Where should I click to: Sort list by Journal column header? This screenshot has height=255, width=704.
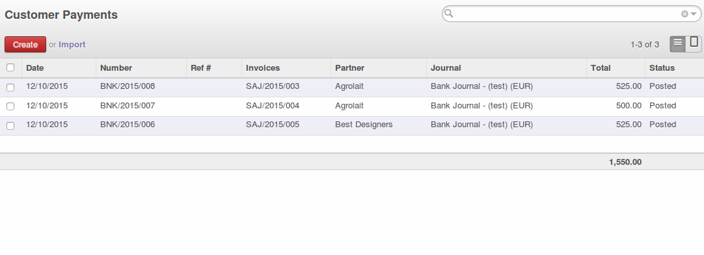coord(446,68)
